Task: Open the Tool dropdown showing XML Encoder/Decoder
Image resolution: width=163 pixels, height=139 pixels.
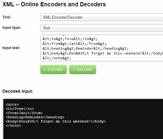Action: point(101,17)
